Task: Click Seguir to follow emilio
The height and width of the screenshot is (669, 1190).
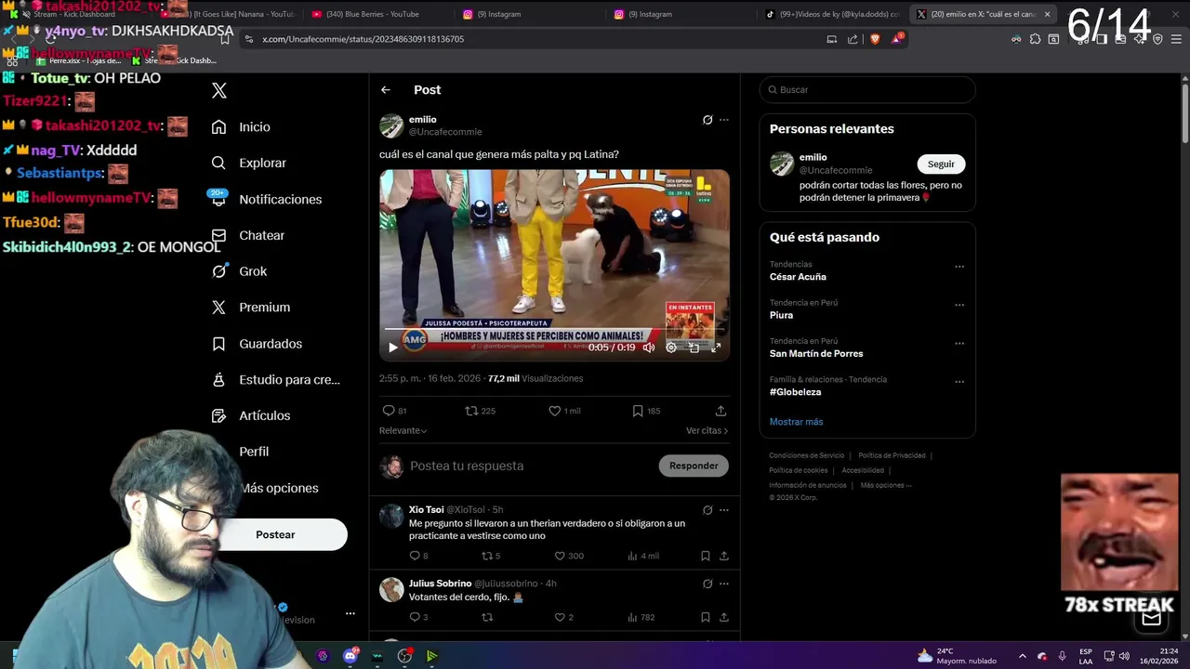Action: 941,164
